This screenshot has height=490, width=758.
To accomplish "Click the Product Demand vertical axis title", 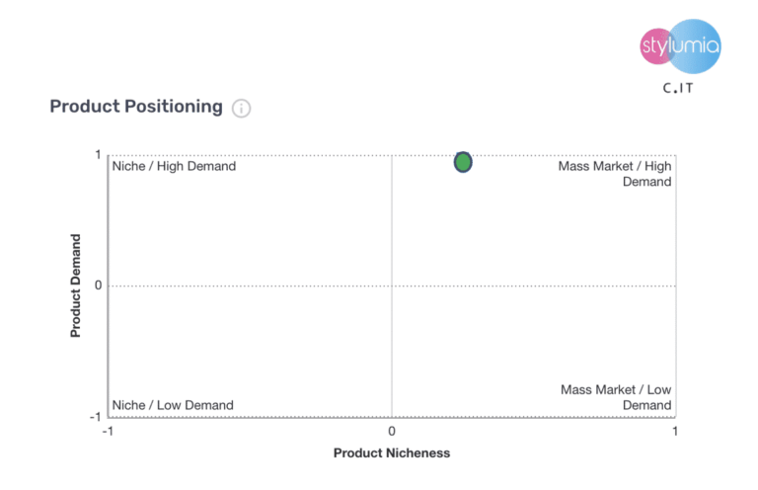I will (x=76, y=286).
